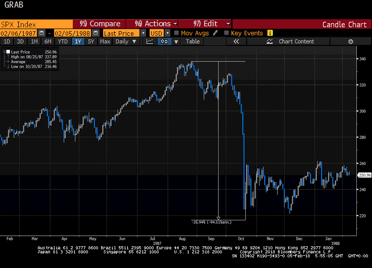Click the Aug month axis label

click(182, 239)
